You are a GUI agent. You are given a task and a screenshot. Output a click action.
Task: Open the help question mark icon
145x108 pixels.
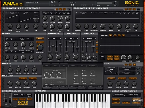click(x=52, y=2)
